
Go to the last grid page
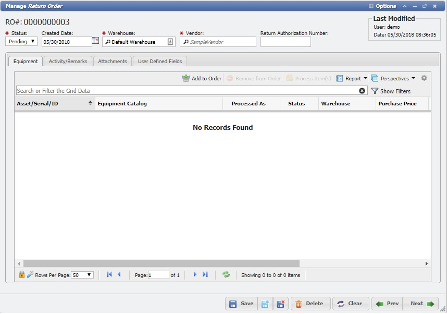coord(205,274)
